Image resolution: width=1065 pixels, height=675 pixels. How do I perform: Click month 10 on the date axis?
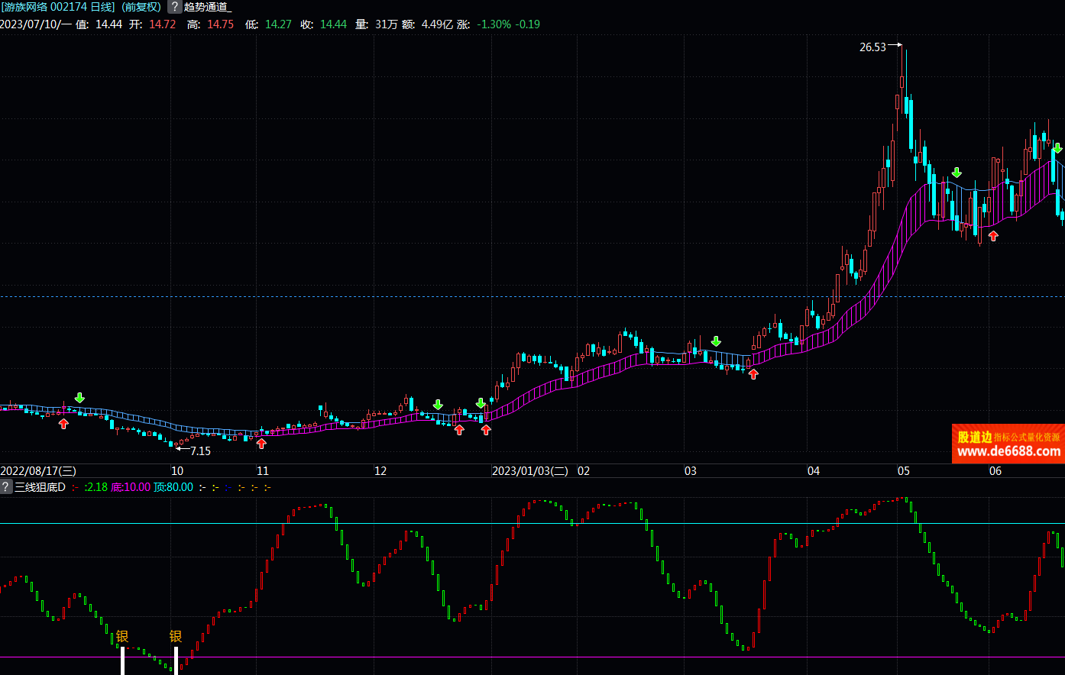click(x=177, y=471)
